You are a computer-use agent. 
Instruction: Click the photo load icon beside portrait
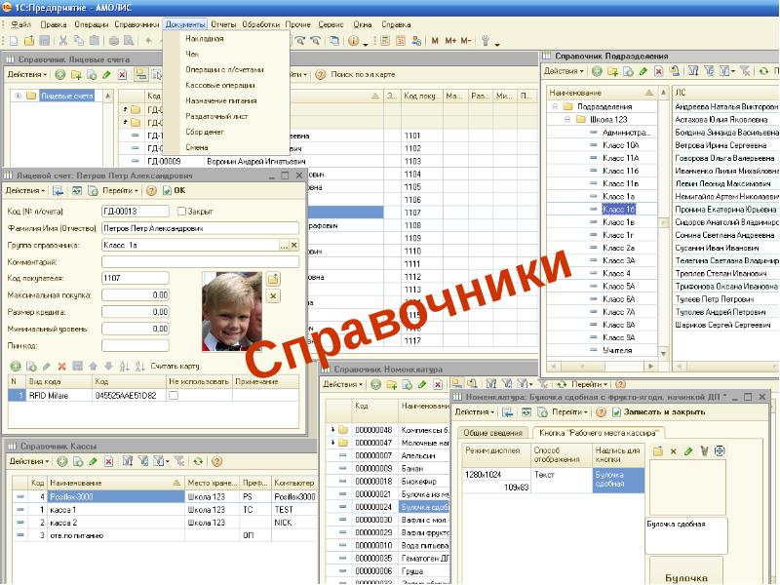pyautogui.click(x=273, y=279)
